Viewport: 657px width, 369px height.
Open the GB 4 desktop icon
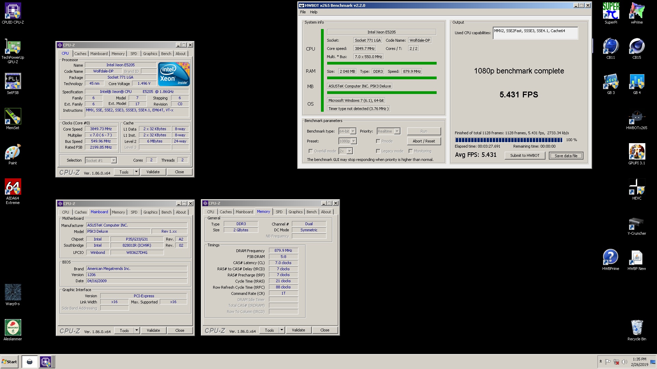click(x=637, y=84)
